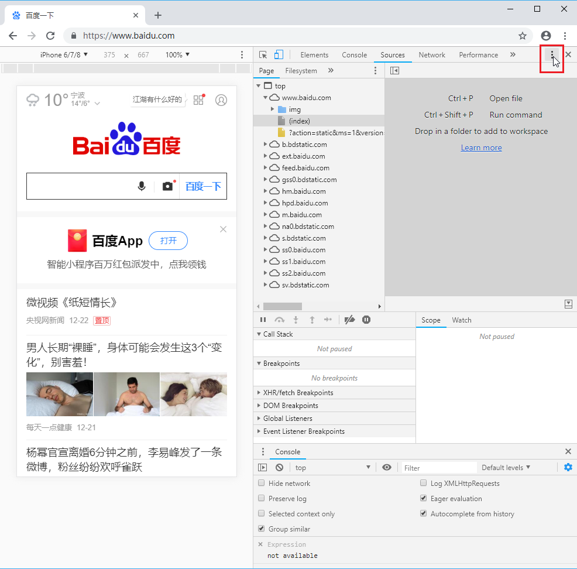This screenshot has height=569, width=577.
Task: Toggle the device toolbar icon
Action: coord(279,55)
